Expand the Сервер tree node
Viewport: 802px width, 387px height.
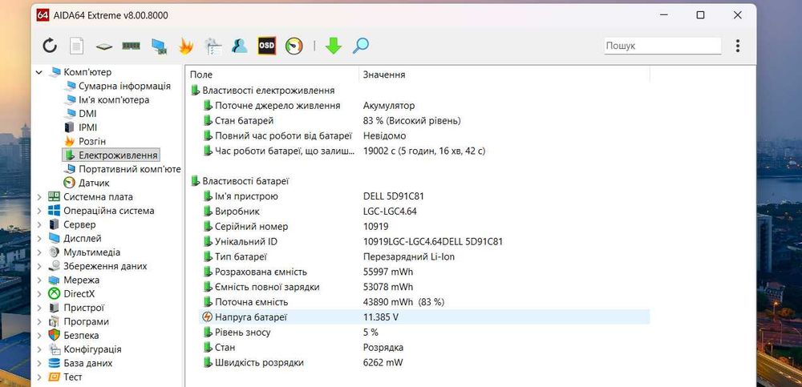[39, 224]
